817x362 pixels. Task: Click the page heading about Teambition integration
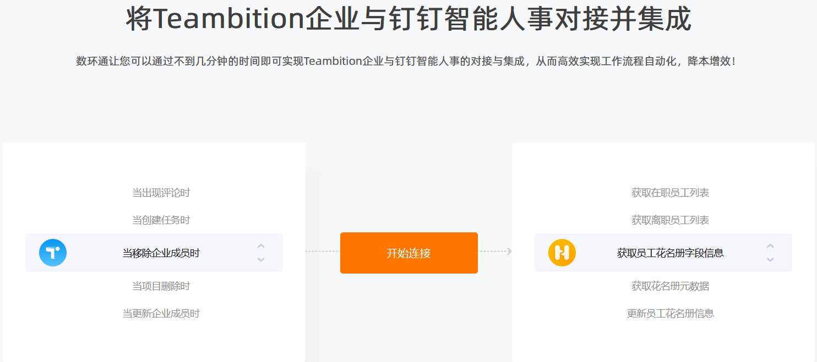(x=408, y=19)
